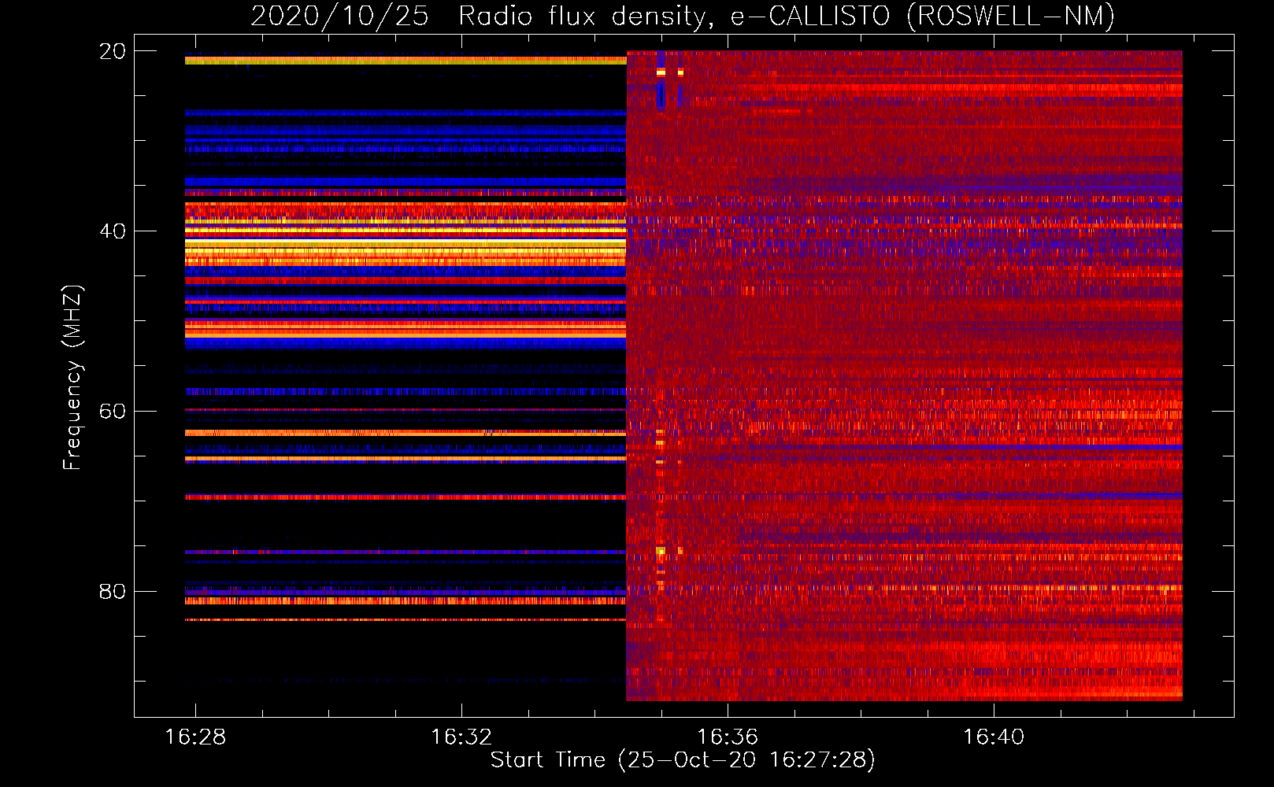Click the plot title '2020/10/25 Radio flux density'
The width and height of the screenshot is (1274, 787).
click(x=683, y=16)
